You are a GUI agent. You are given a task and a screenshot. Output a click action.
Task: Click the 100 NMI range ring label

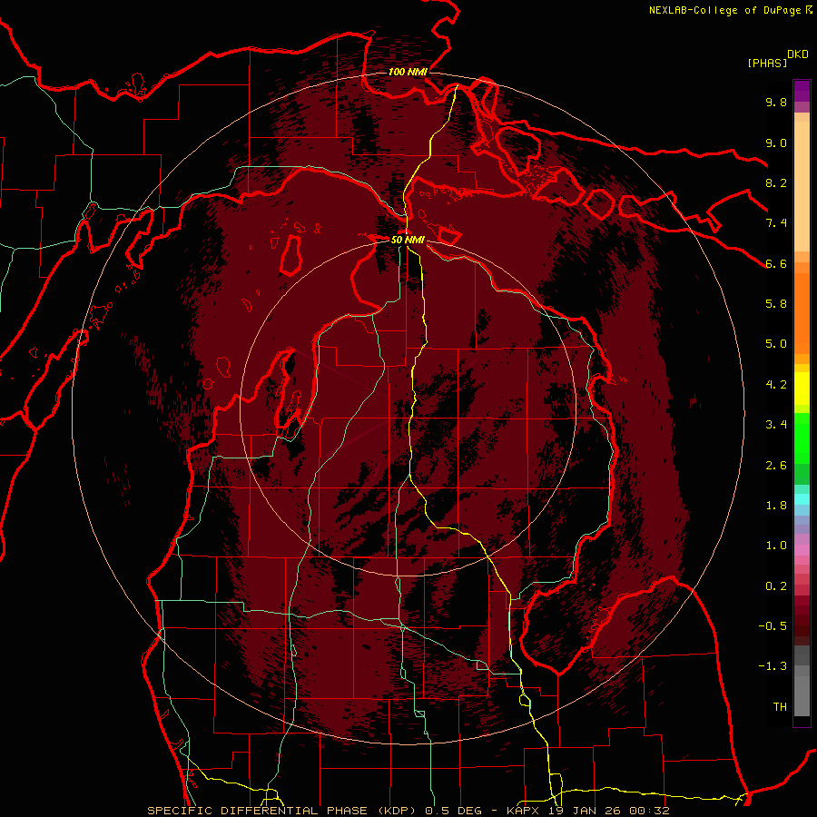pyautogui.click(x=408, y=72)
